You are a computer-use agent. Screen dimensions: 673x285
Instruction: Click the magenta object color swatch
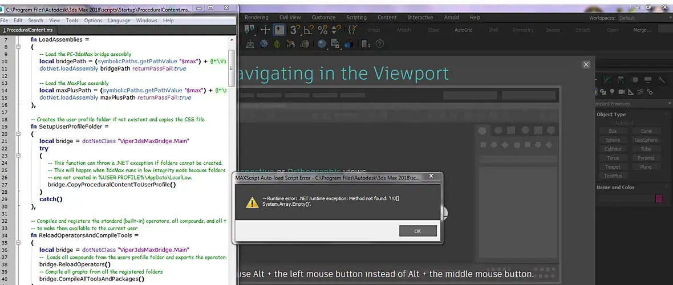click(x=659, y=198)
